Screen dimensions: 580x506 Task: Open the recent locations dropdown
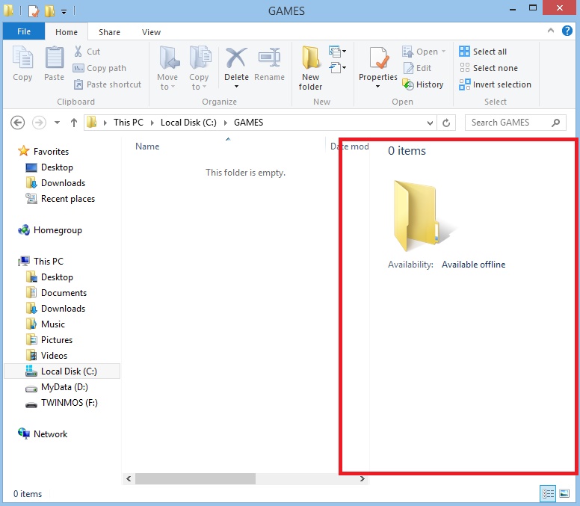tap(57, 123)
